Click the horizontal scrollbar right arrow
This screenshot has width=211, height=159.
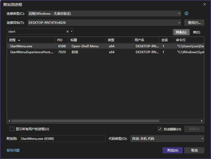[202, 121]
